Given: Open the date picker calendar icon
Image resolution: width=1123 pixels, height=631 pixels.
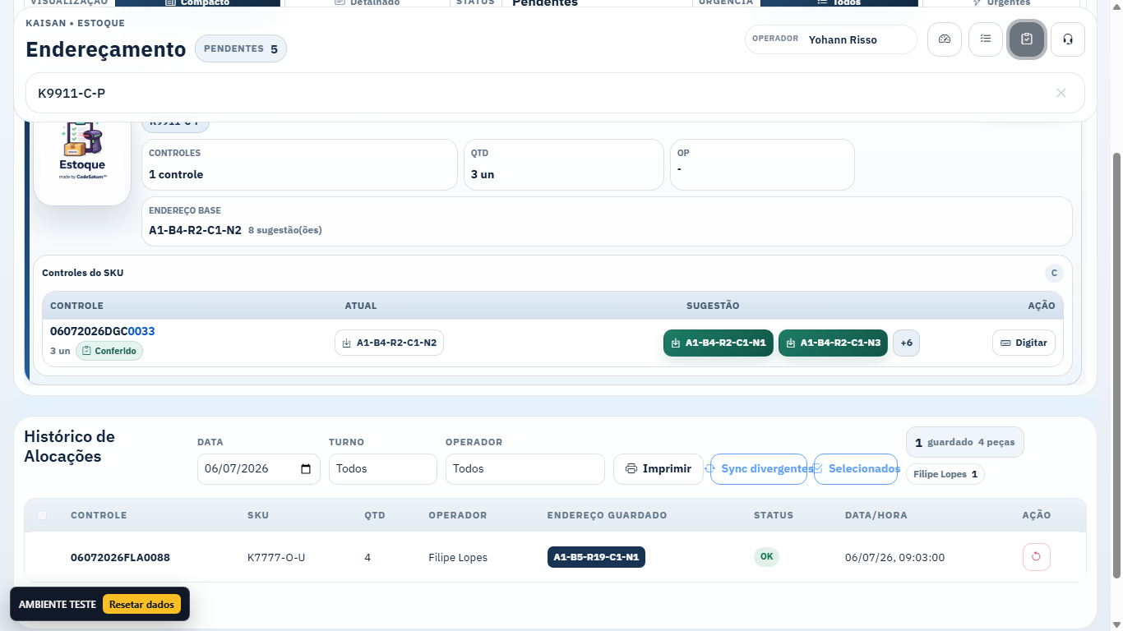Looking at the screenshot, I should coord(306,469).
